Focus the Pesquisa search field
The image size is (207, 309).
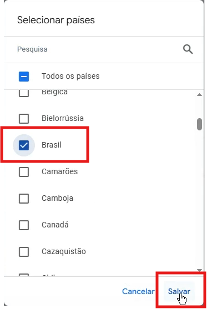99,49
